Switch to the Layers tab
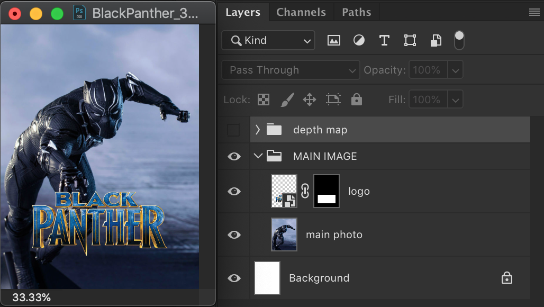This screenshot has height=307, width=544. [243, 12]
